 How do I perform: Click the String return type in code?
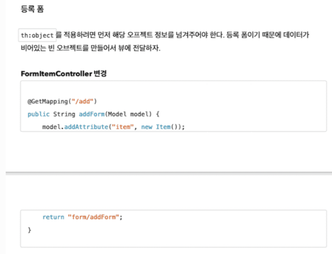pos(64,114)
